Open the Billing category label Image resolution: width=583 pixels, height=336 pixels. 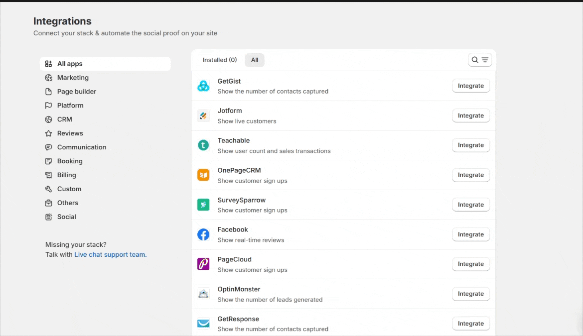coord(67,175)
